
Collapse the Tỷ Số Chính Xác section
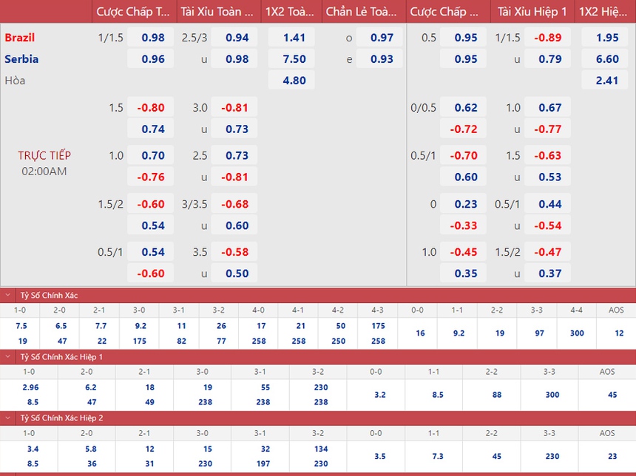8,295
